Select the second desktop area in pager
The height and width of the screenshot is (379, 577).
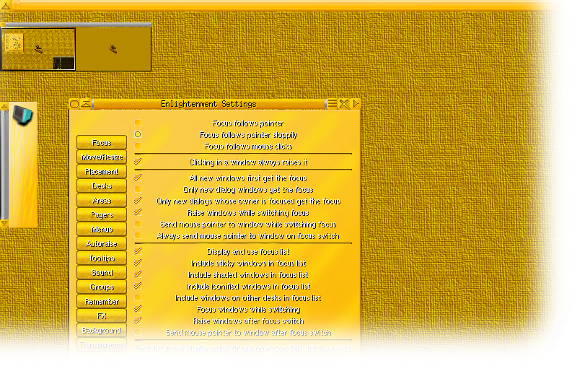(113, 49)
